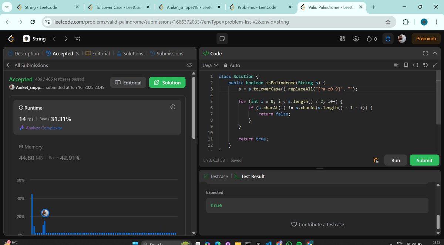Viewport: 444px width, 245px height.
Task: Click the address bar URL
Action: [171, 22]
